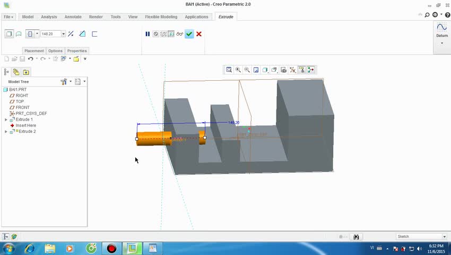This screenshot has height=255, width=451.
Task: Open the Saved Orientations icon
Action: pos(274,70)
